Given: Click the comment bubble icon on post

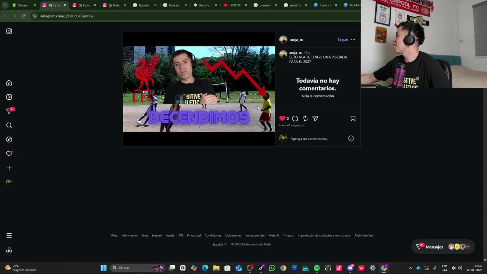Looking at the screenshot, I should pyautogui.click(x=295, y=119).
